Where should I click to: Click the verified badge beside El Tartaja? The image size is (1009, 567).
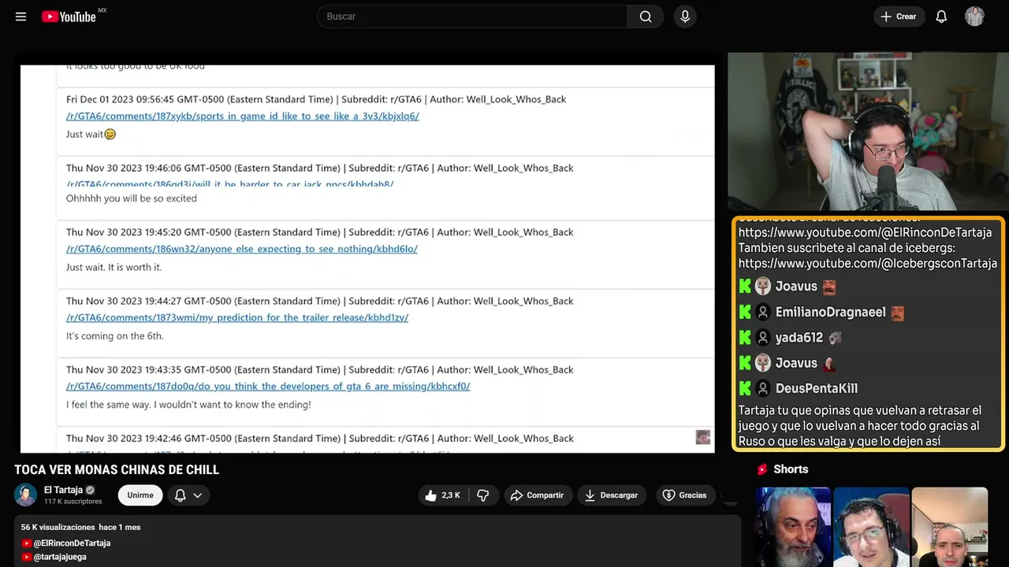pos(90,490)
